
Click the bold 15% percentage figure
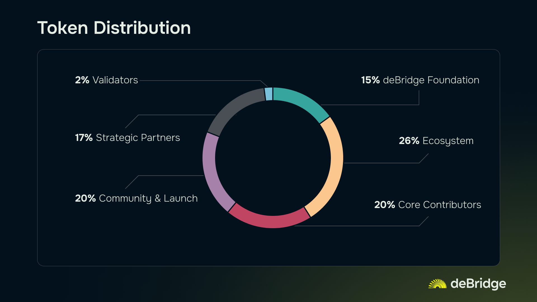370,80
